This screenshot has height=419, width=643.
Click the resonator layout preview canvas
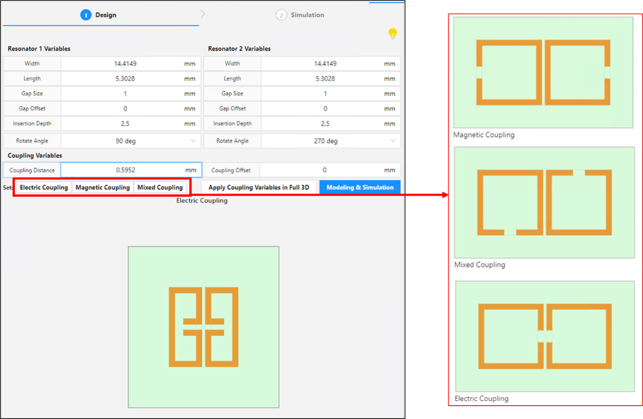click(x=203, y=327)
